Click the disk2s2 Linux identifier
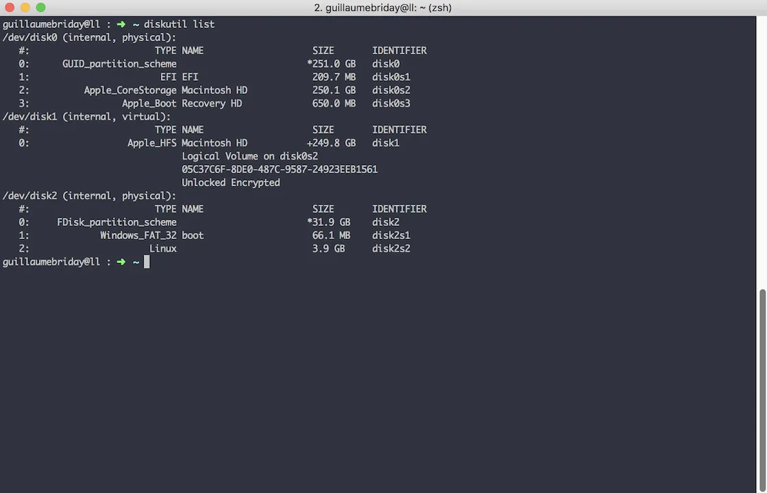 (x=391, y=249)
